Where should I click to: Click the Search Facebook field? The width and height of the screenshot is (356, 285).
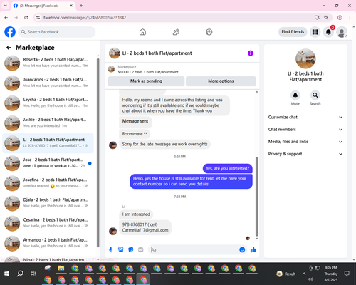click(57, 32)
